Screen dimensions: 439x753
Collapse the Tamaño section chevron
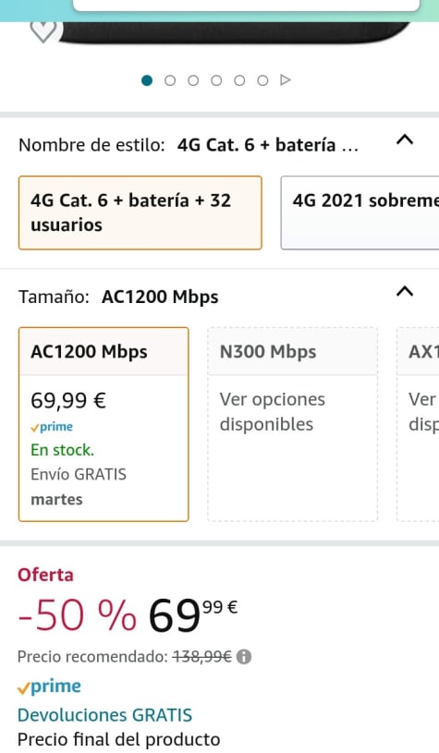pos(405,292)
